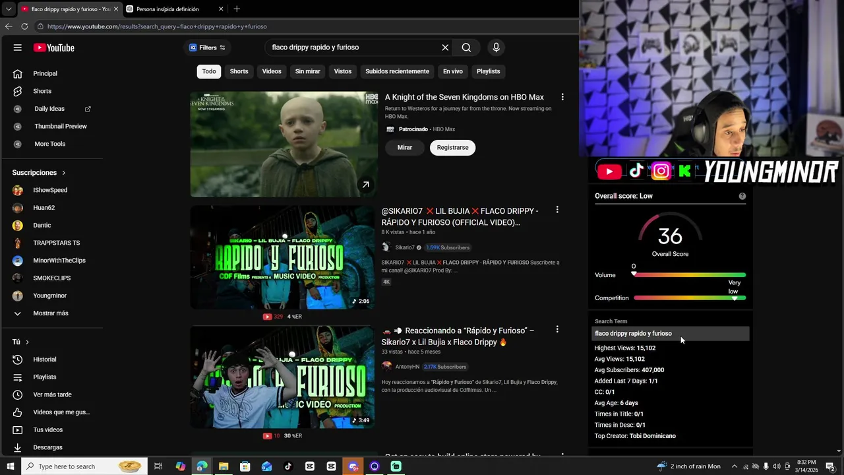
Task: Open the Filters button
Action: (207, 47)
